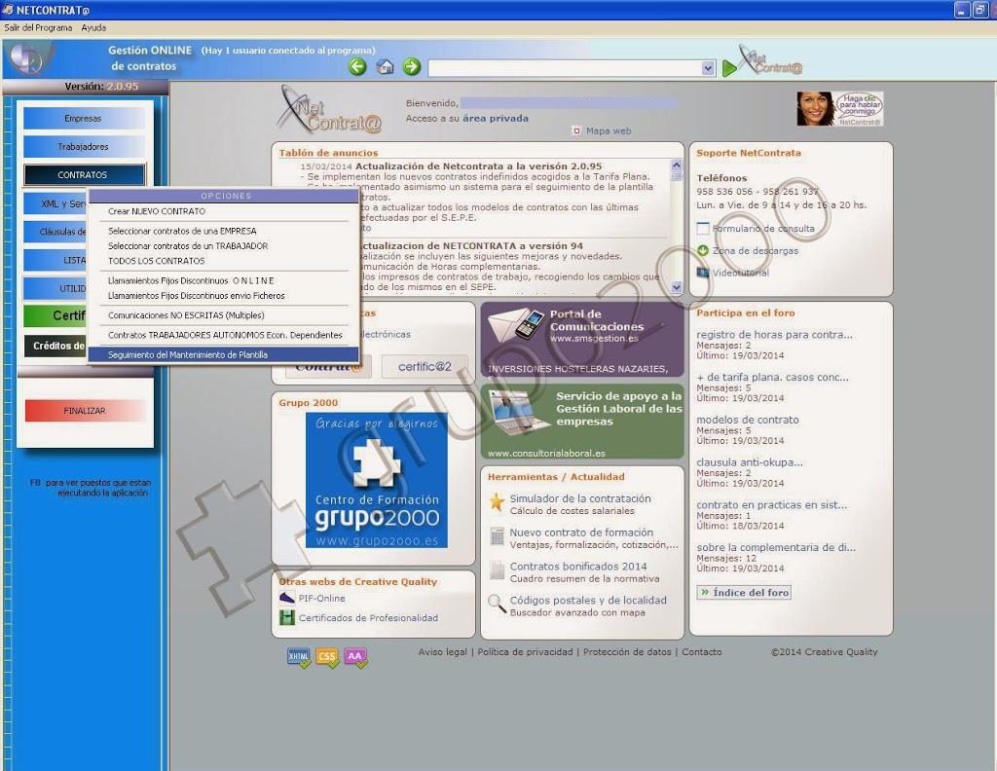Image resolution: width=997 pixels, height=771 pixels.
Task: Open Índice del foro
Action: 744,593
